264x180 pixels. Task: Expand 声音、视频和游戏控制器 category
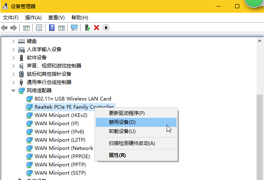(x=14, y=66)
